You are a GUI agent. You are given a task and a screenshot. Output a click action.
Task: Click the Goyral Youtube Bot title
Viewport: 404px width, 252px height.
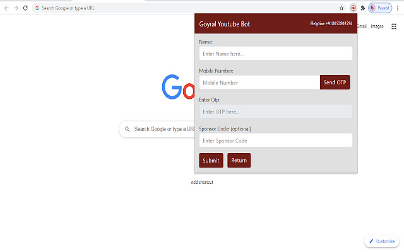pyautogui.click(x=225, y=24)
